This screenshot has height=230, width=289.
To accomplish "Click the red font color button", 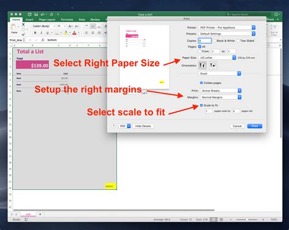I will (74, 33).
